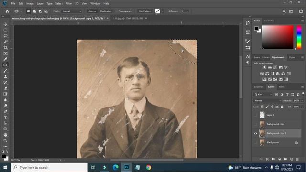Select the Frame tool
This screenshot has height=172, width=306.
(x=5, y=53)
